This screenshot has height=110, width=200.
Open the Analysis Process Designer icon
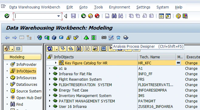[x=111, y=38]
